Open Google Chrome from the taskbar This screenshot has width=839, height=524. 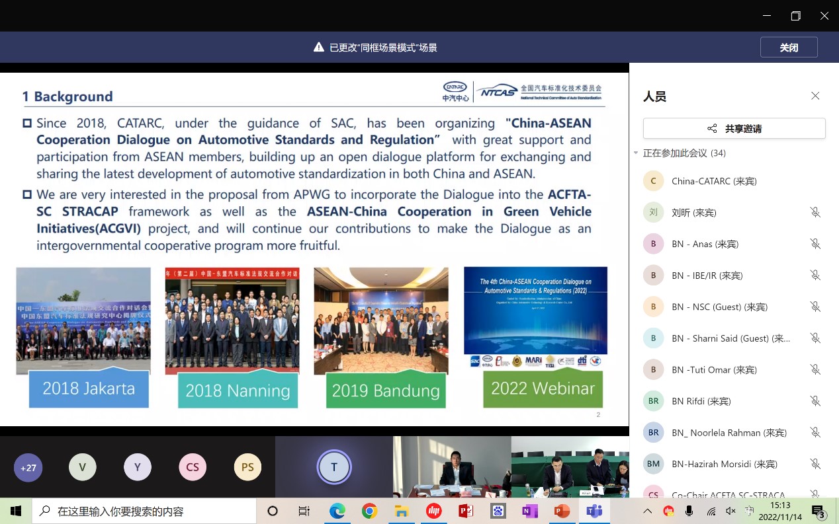370,511
